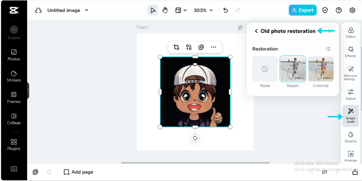Click the horizontal canvas scrollbar
Screen dimensions: 362x181
point(195,163)
